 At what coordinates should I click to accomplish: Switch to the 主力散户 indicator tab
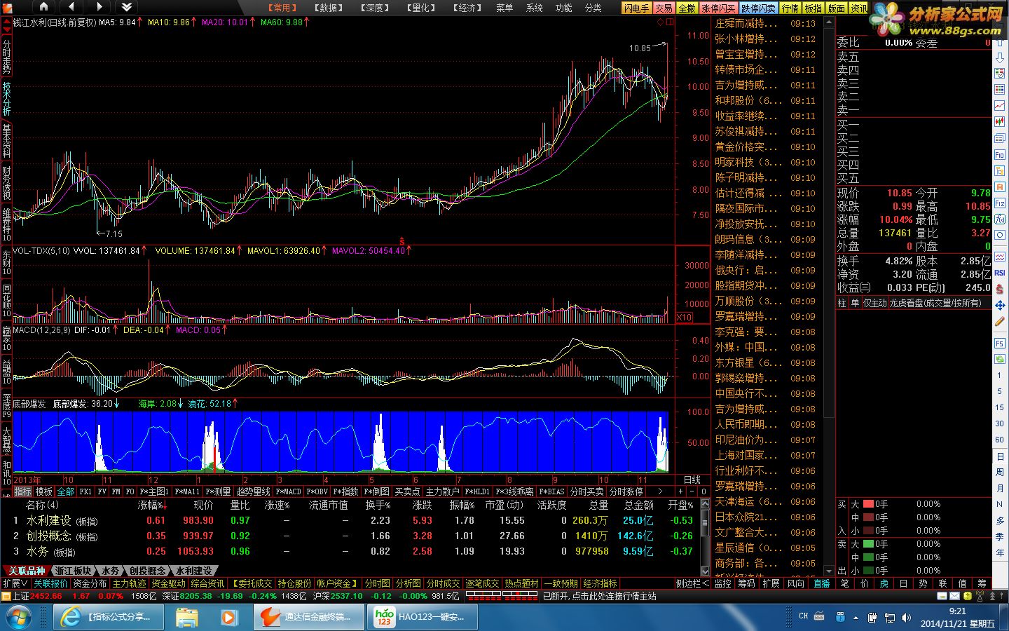pyautogui.click(x=442, y=491)
